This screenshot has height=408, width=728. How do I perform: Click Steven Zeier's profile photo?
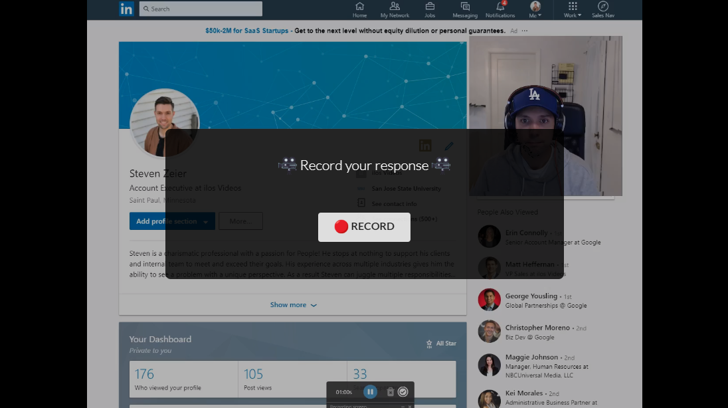tap(164, 123)
